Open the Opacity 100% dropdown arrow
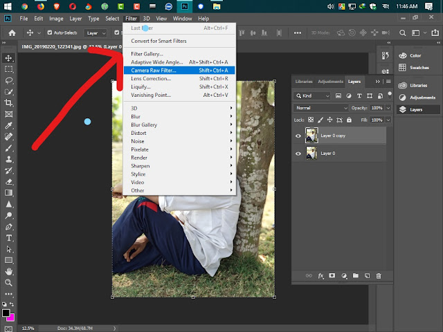The width and height of the screenshot is (443, 332). 388,108
